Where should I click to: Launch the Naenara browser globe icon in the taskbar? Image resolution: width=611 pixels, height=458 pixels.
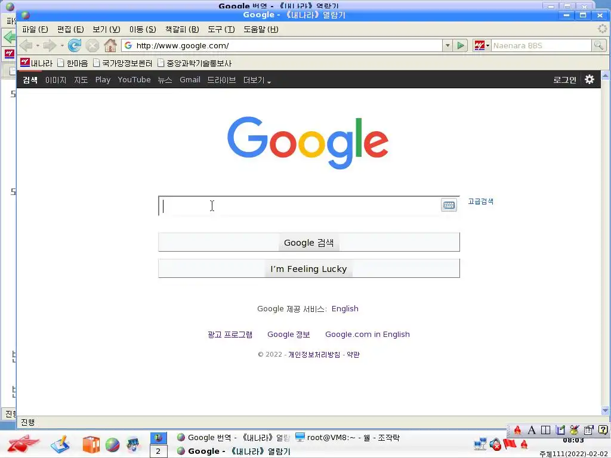[x=112, y=444]
